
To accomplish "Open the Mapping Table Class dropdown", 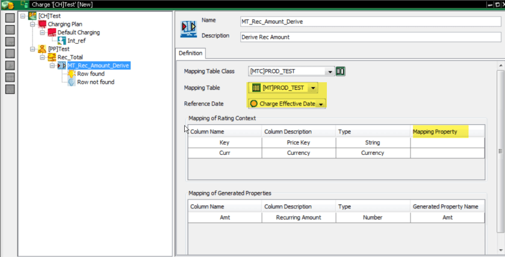I will click(329, 71).
